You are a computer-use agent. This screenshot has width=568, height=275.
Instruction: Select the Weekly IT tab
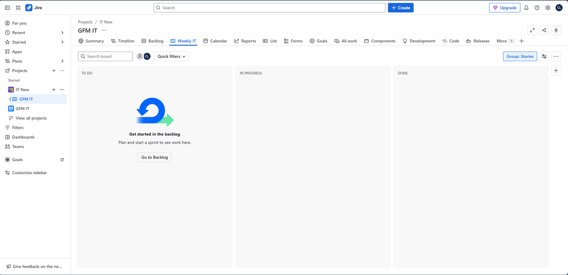(183, 41)
